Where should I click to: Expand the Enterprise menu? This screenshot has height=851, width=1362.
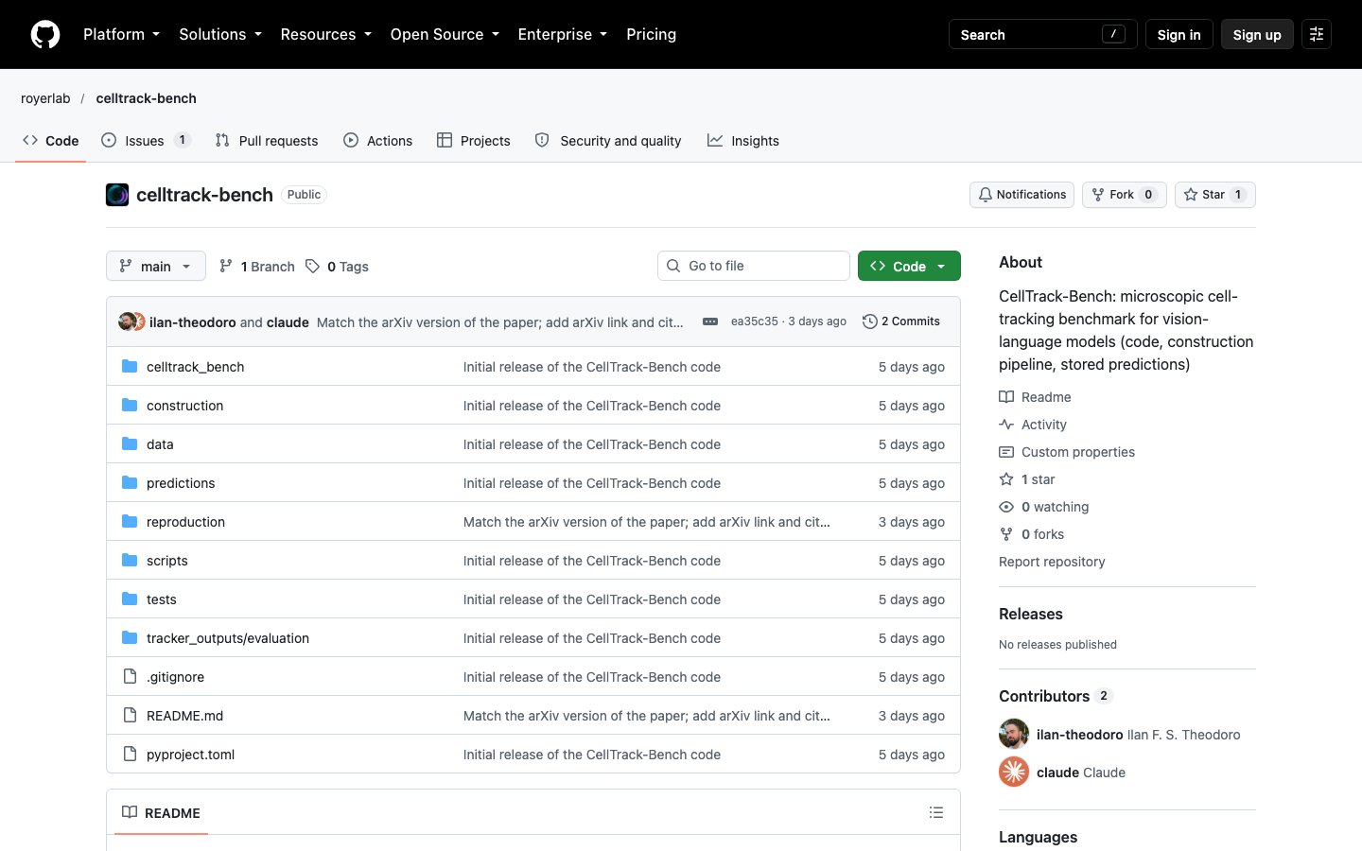point(562,34)
